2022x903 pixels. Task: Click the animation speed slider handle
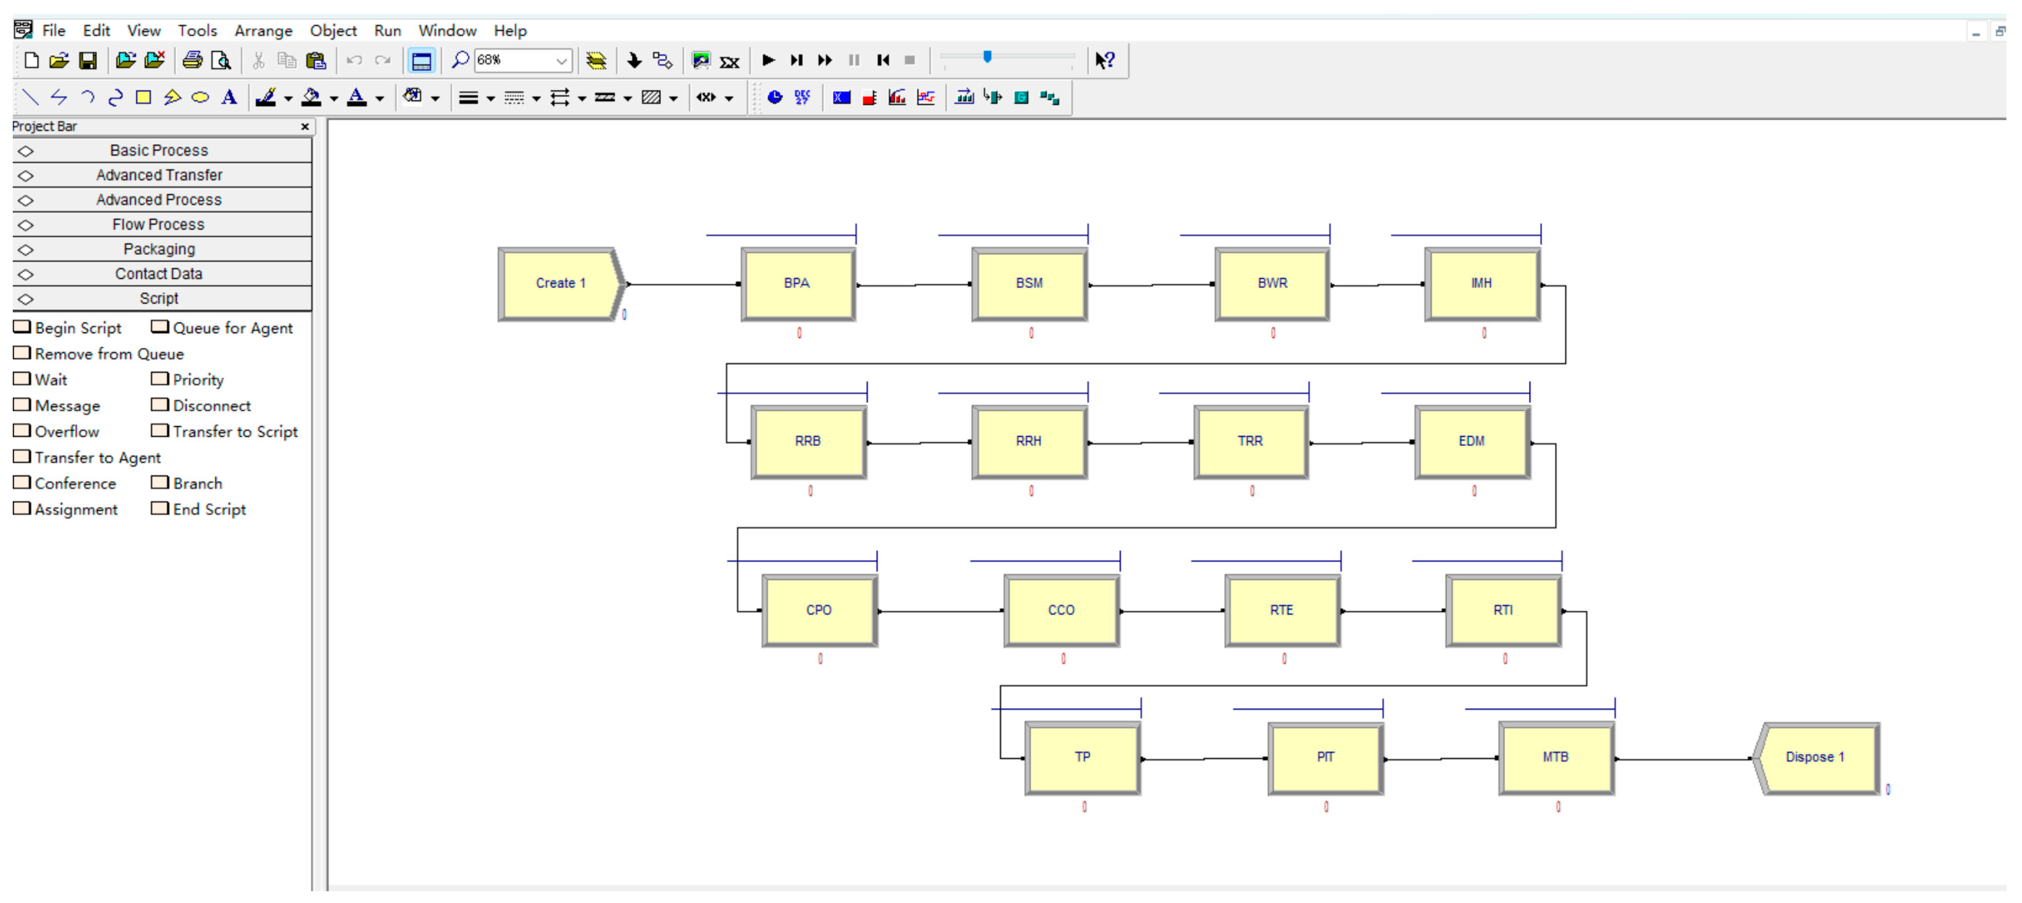point(987,57)
